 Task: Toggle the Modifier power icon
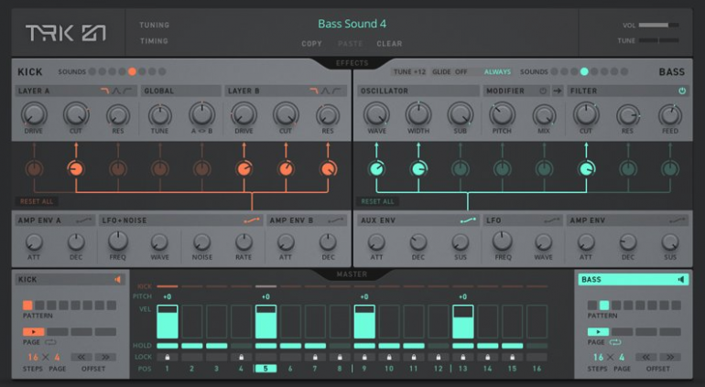point(542,91)
